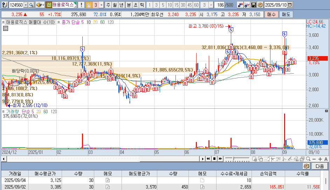Open chart settings gear in top toolbar
Image resolution: width=330 pixels, height=190 pixels.
(260, 5)
